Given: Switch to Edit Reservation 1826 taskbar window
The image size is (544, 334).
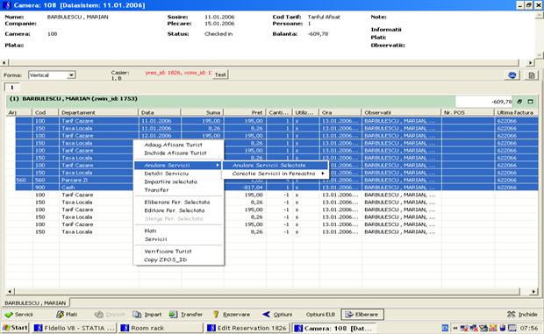Looking at the screenshot, I should (x=247, y=328).
